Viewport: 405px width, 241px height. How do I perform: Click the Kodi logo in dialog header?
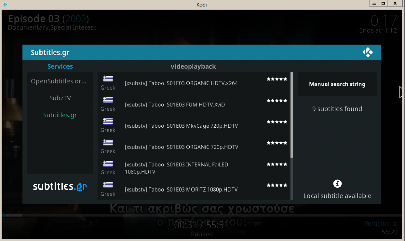click(368, 53)
